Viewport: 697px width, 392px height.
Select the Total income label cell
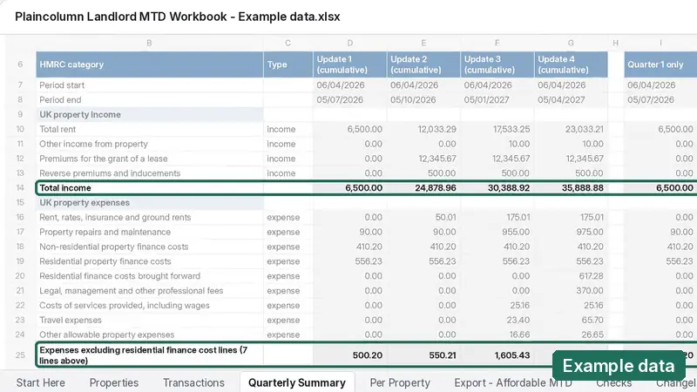coord(149,187)
